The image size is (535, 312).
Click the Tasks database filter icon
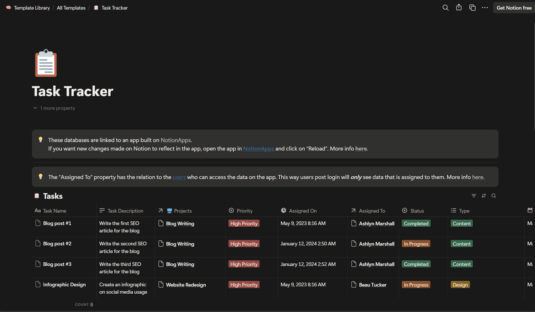[x=474, y=196]
